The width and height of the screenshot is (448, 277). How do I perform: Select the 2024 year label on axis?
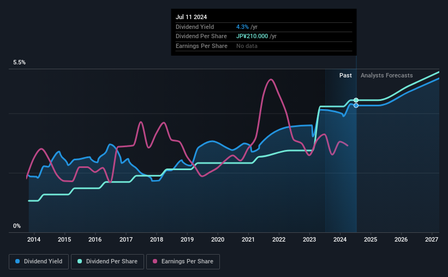click(340, 239)
